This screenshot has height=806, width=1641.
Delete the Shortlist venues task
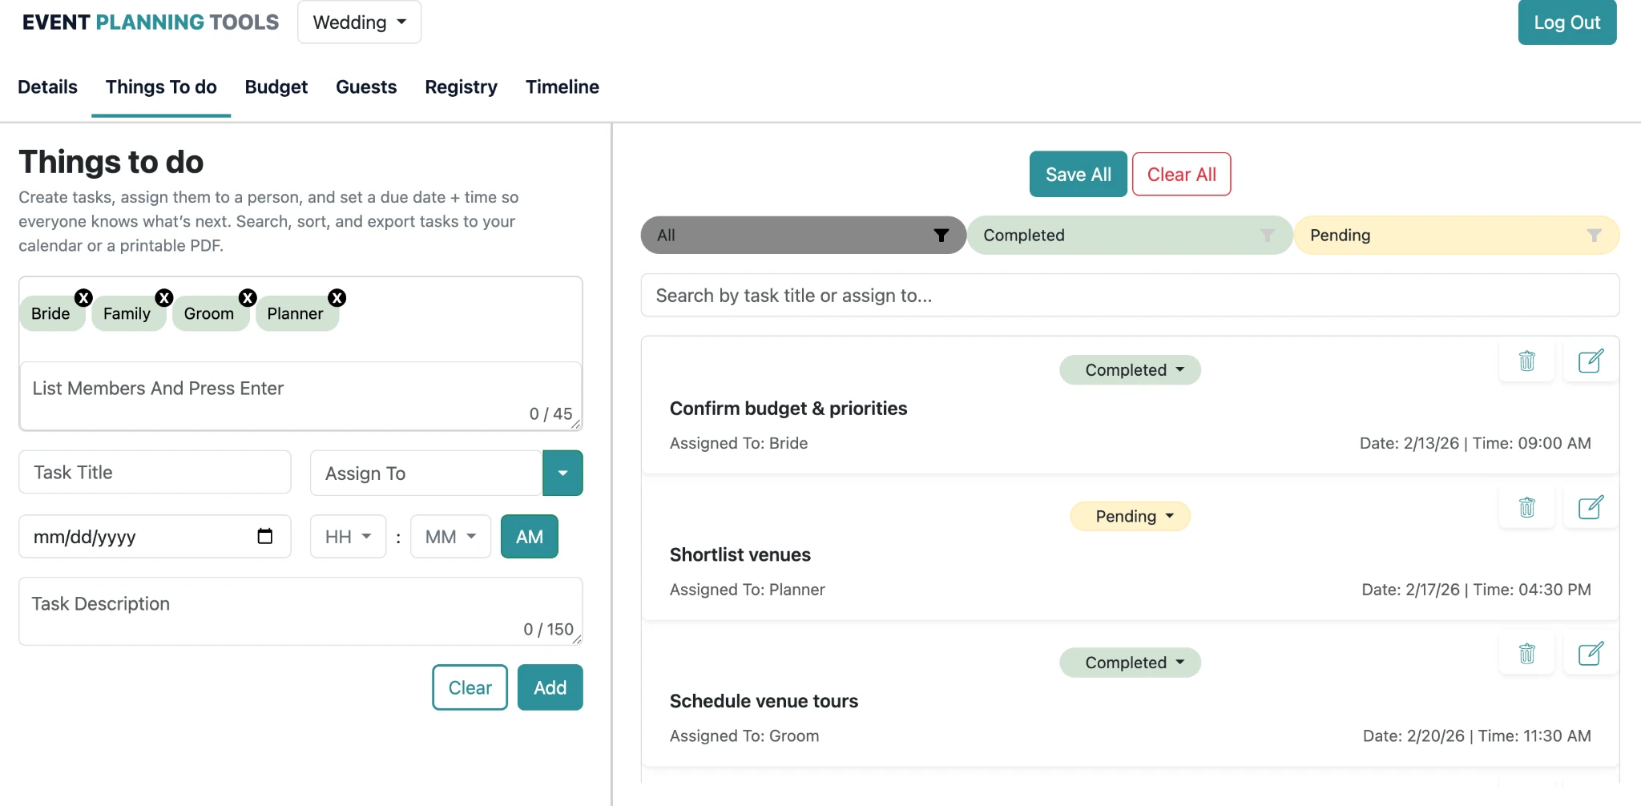pyautogui.click(x=1527, y=506)
